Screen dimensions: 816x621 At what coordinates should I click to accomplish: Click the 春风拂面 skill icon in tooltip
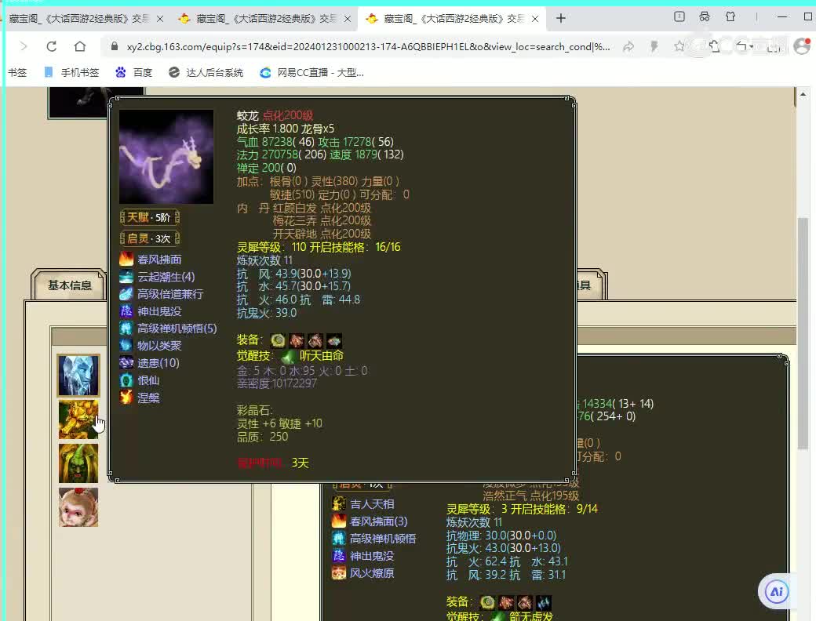(126, 259)
